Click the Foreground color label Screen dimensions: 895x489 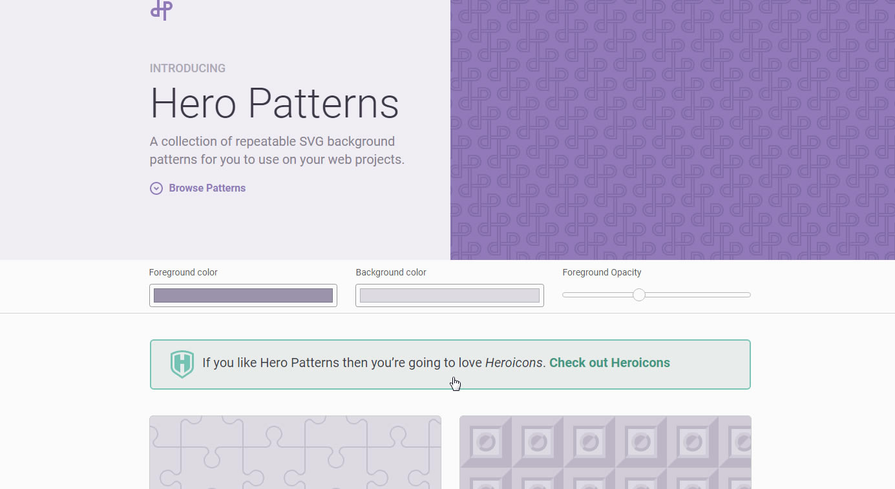[x=184, y=272]
